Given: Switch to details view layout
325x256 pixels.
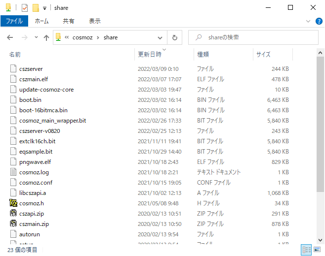Looking at the screenshot, I should click(306, 250).
